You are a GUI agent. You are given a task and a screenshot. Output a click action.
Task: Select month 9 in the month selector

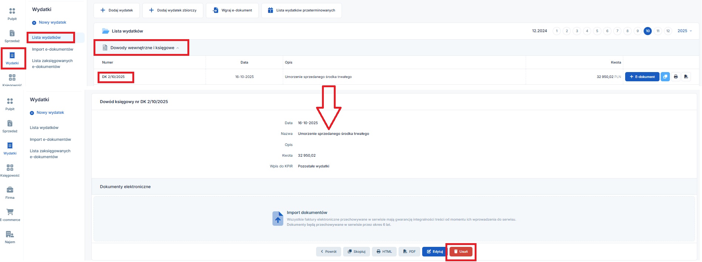637,31
